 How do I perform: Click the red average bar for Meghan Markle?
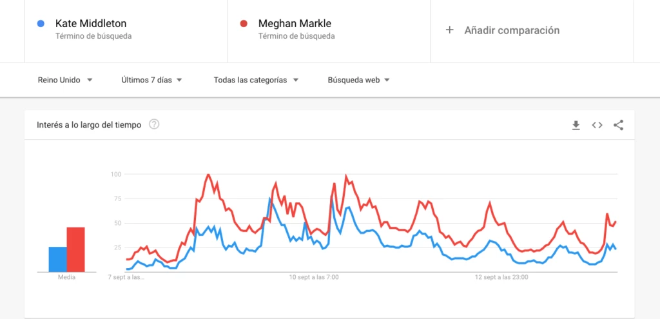click(x=75, y=249)
